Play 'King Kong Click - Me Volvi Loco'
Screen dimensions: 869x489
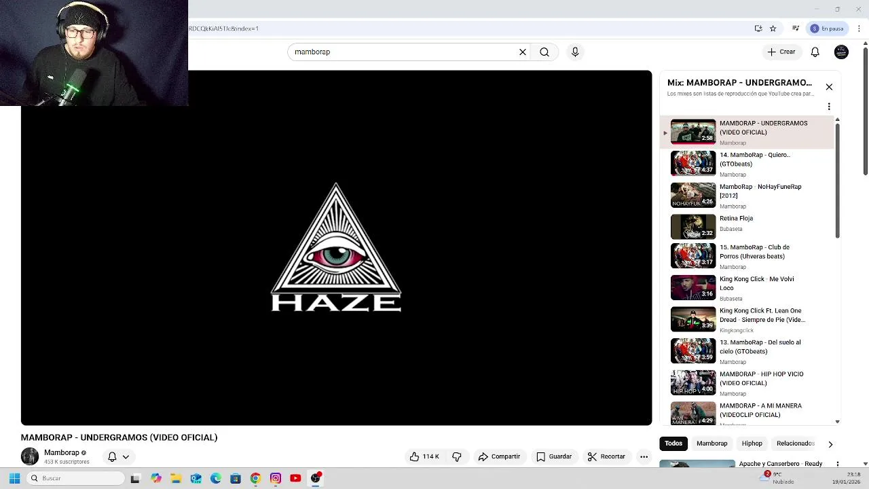pyautogui.click(x=747, y=288)
